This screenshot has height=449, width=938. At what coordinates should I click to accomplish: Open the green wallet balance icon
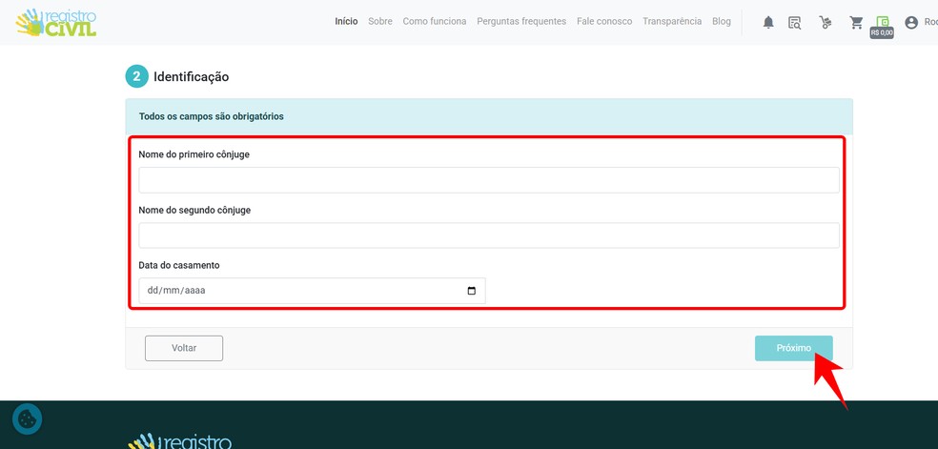click(883, 22)
